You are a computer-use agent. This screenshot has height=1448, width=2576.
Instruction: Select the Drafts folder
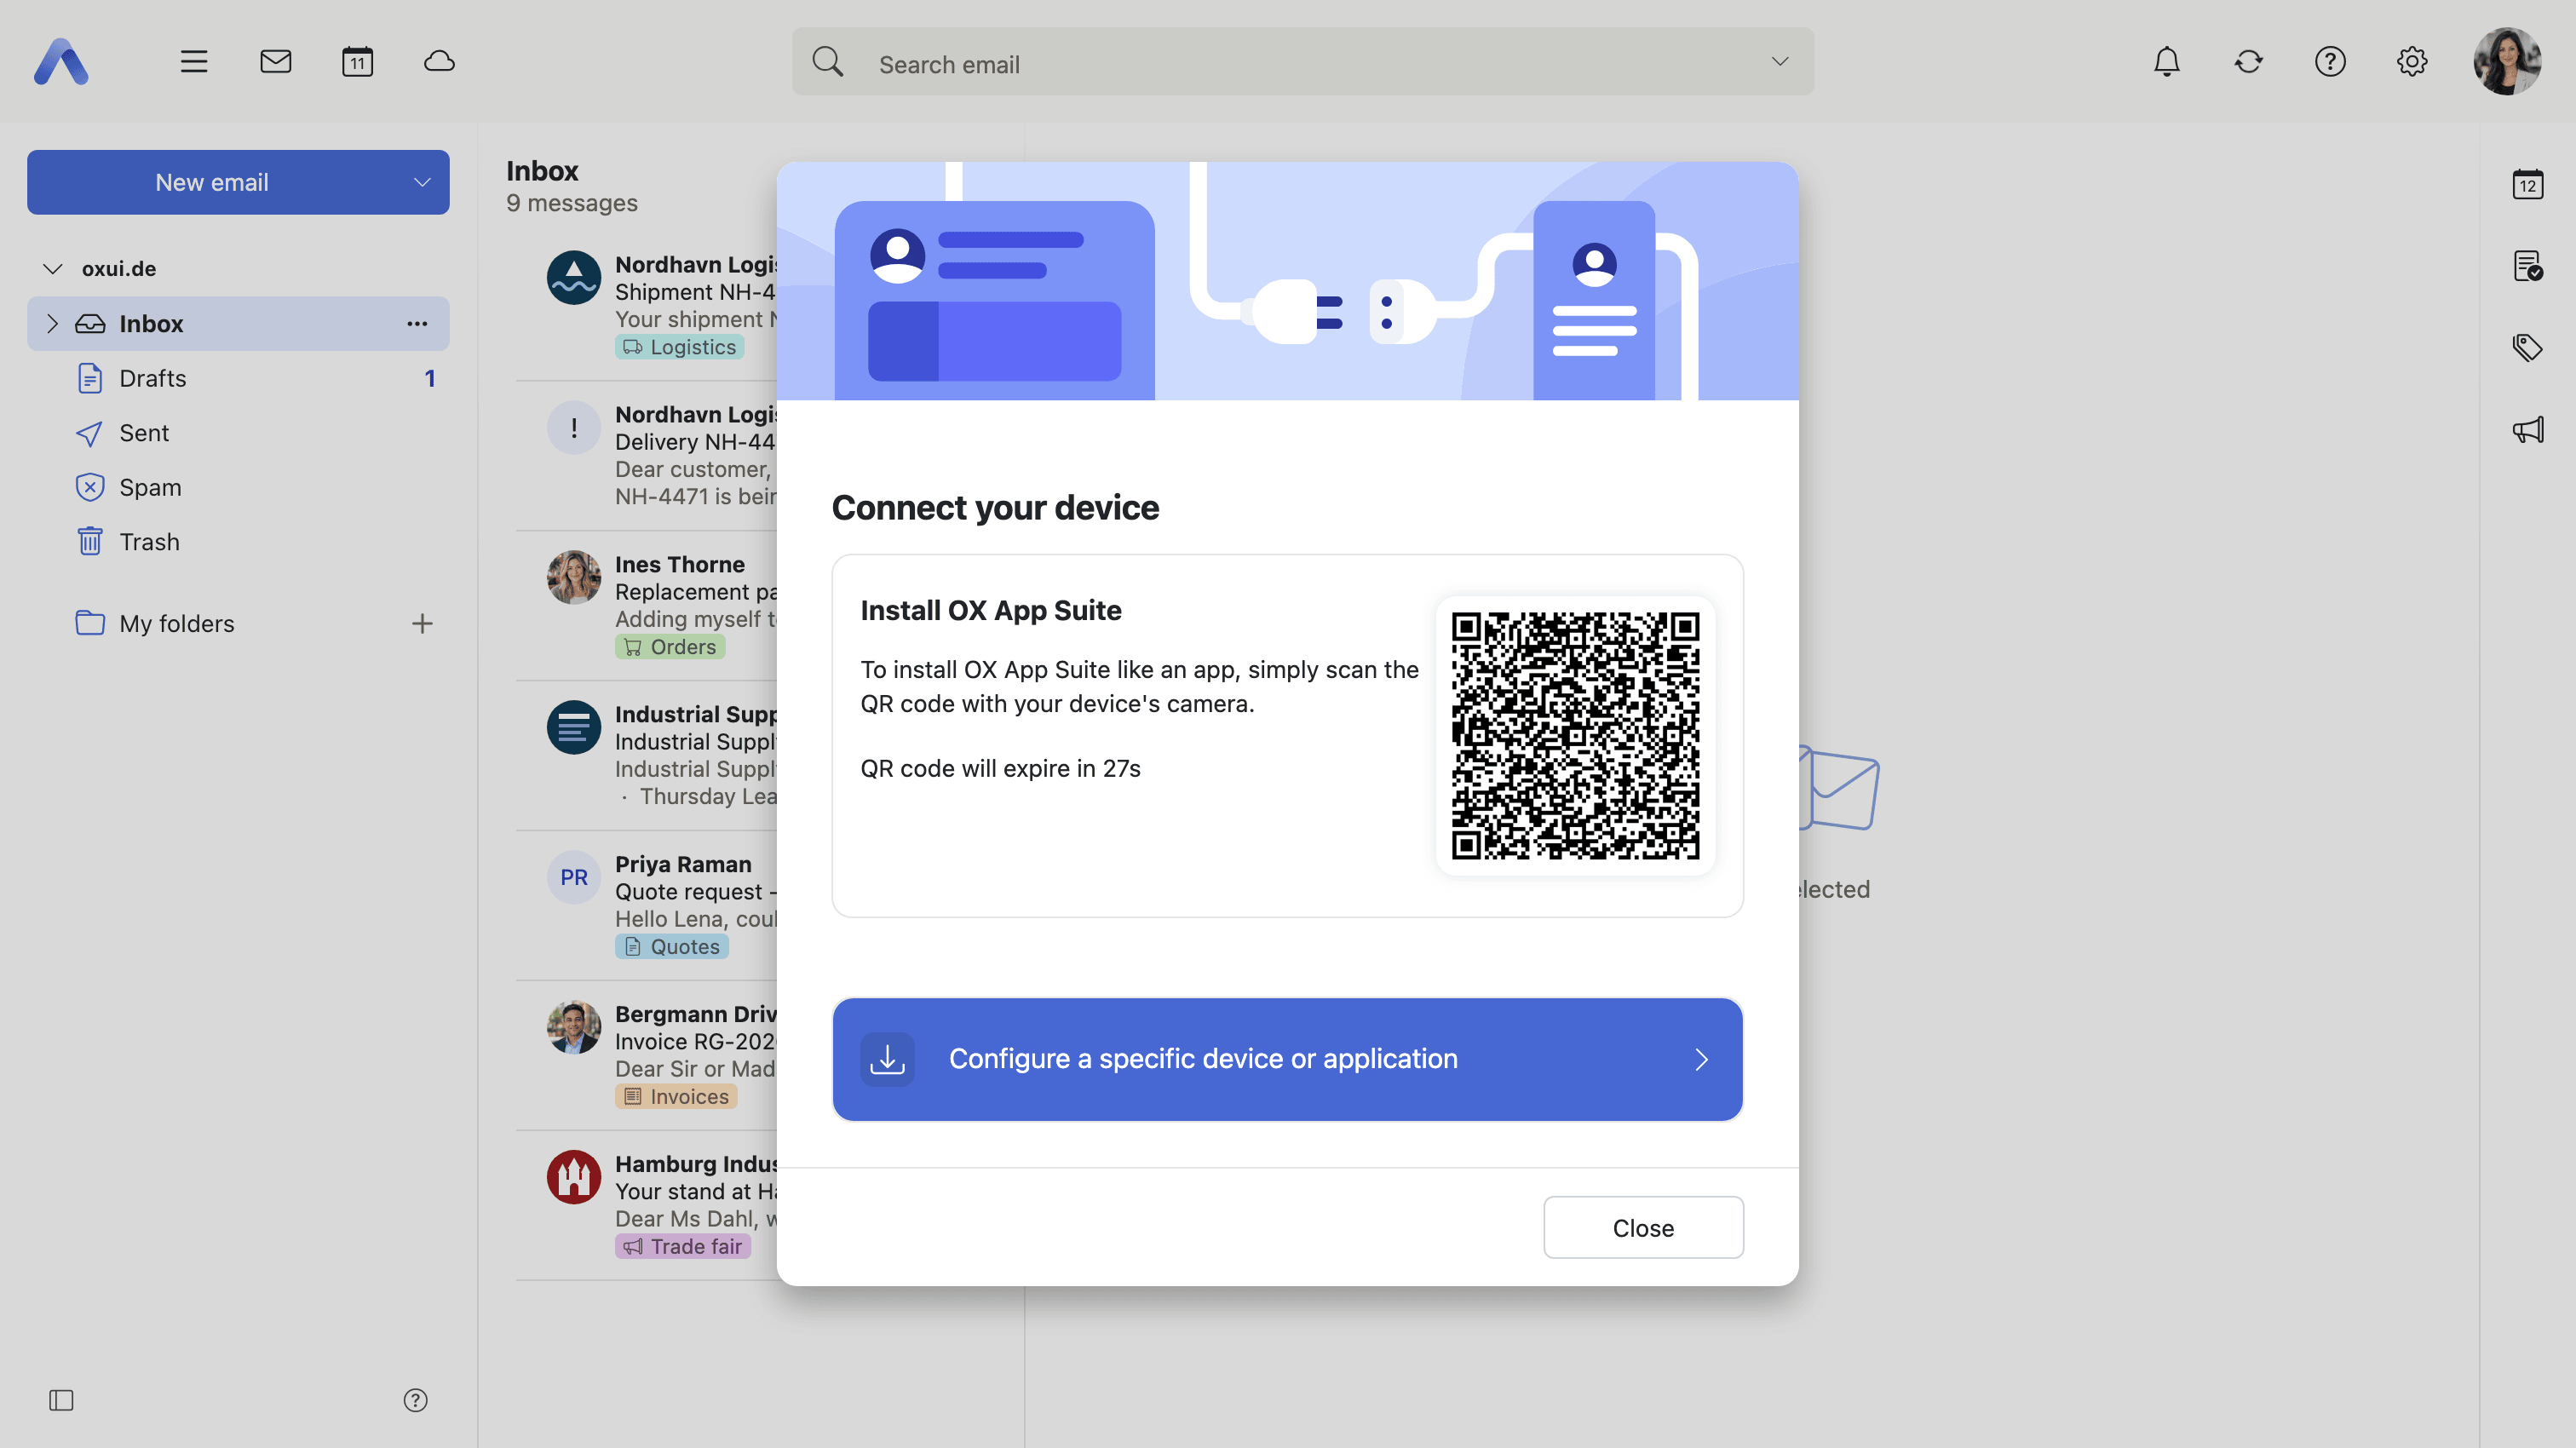238,379
